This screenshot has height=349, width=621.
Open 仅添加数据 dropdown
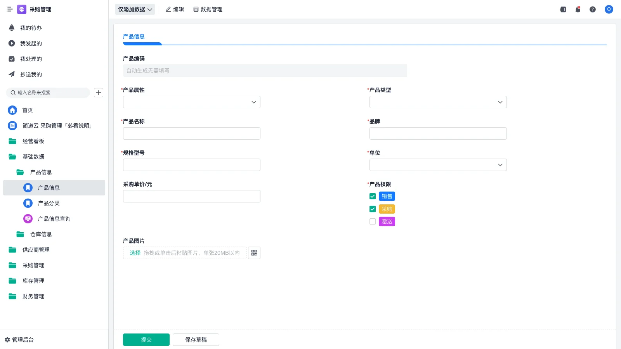[135, 9]
